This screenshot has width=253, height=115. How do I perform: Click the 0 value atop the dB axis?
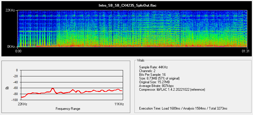(17, 70)
